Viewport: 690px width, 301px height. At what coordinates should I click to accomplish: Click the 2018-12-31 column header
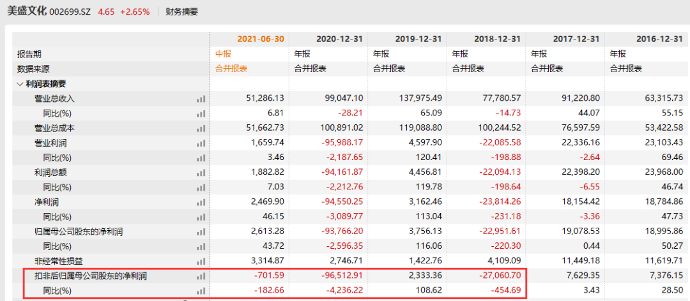pos(498,39)
